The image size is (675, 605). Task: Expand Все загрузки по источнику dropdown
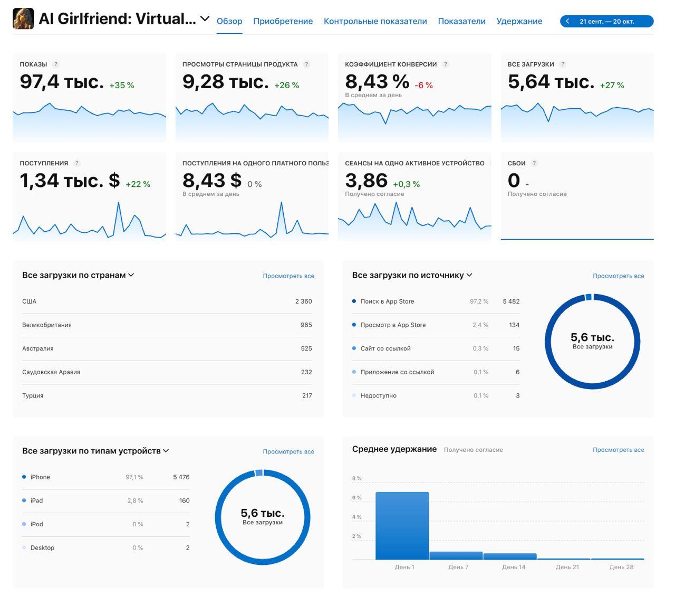(469, 275)
